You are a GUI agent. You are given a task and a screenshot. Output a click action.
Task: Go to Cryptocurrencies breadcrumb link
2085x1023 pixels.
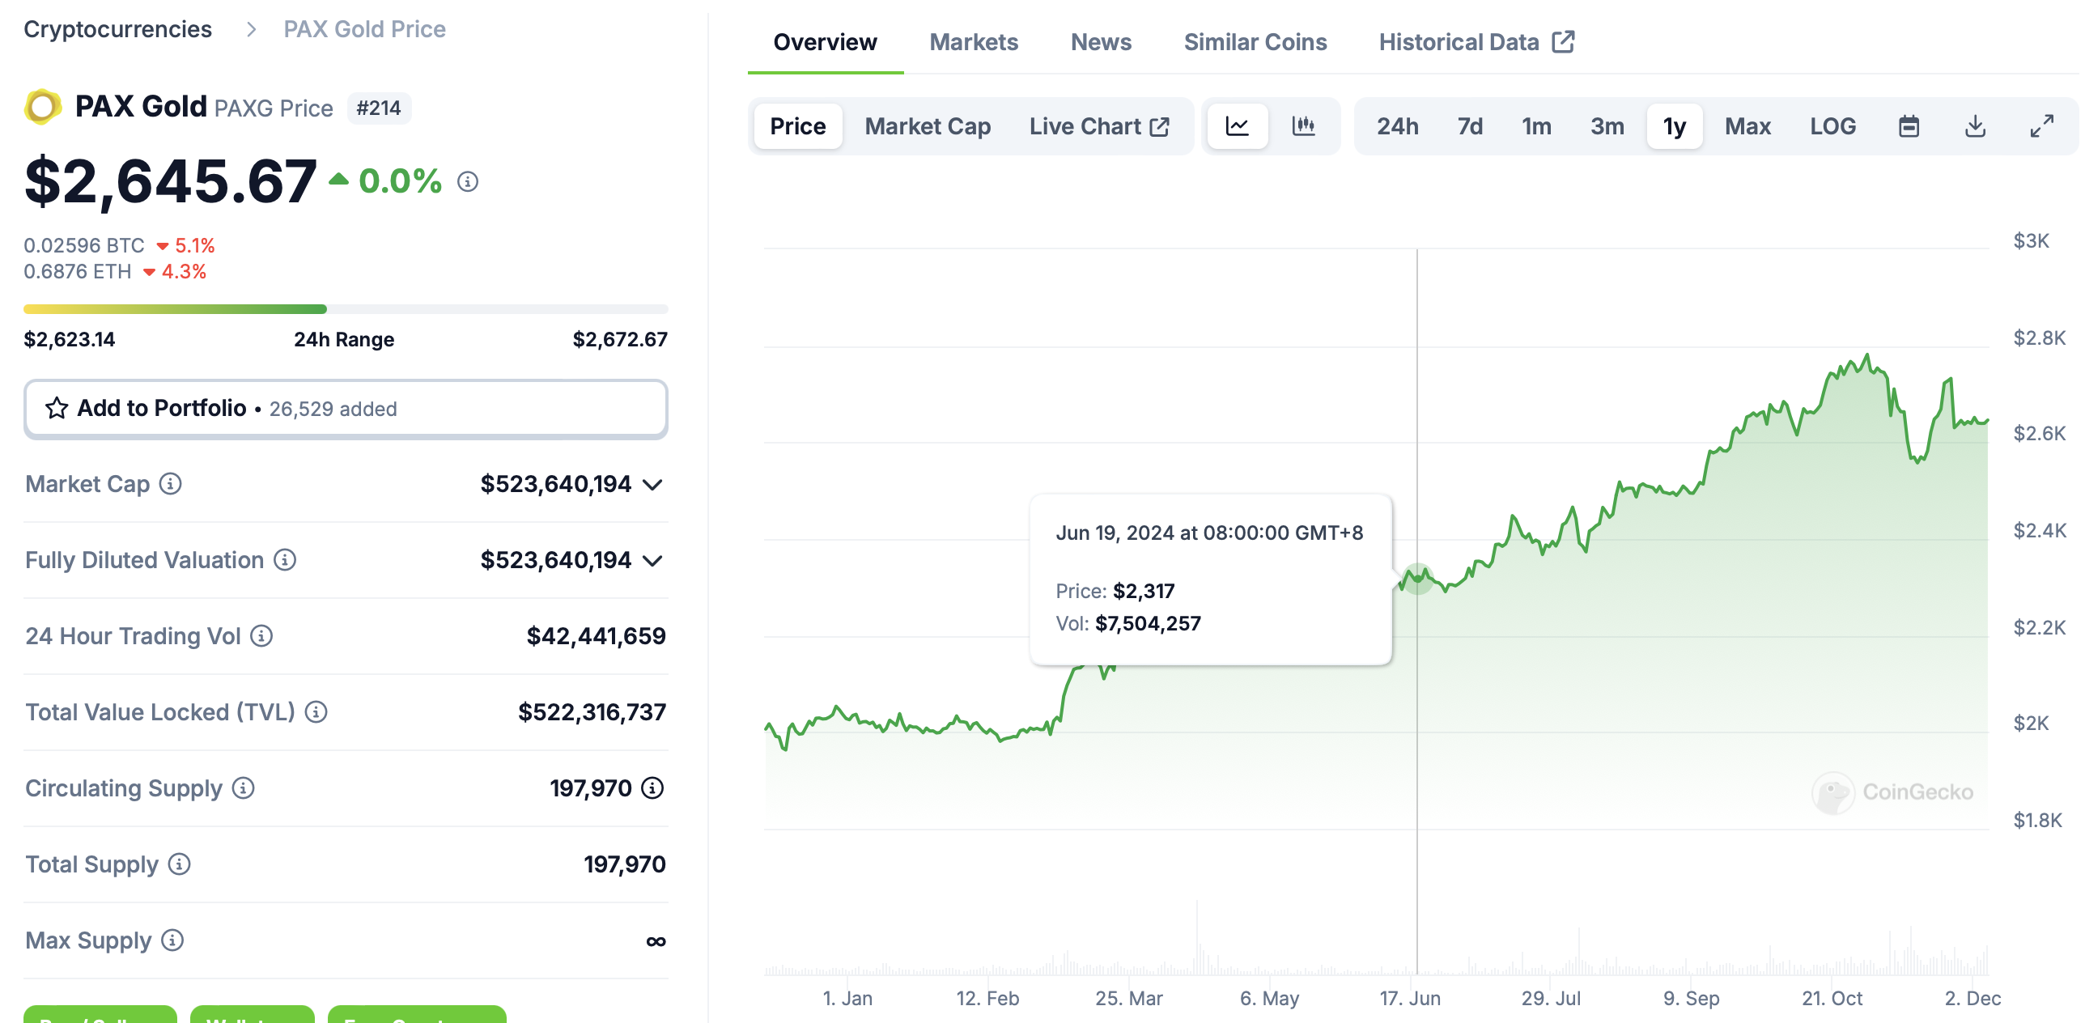(x=117, y=29)
